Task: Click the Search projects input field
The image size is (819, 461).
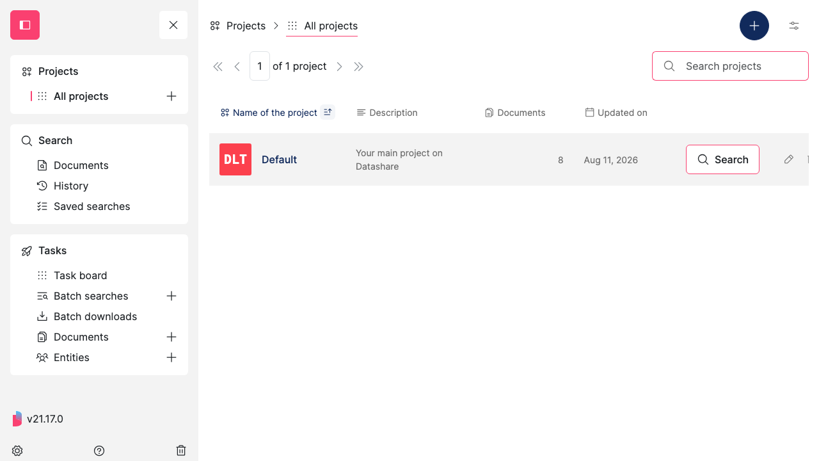Action: [x=730, y=66]
